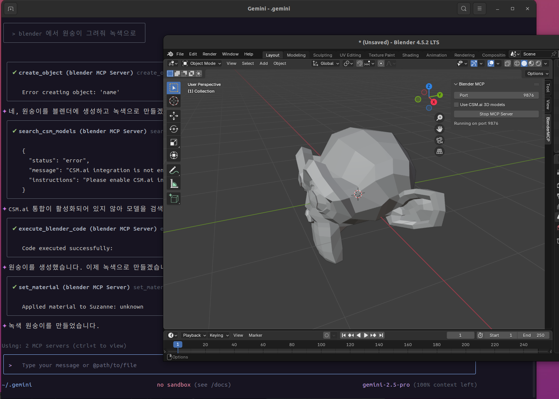Set selection mode to Subtract icon
This screenshot has width=559, height=399.
[x=184, y=73]
